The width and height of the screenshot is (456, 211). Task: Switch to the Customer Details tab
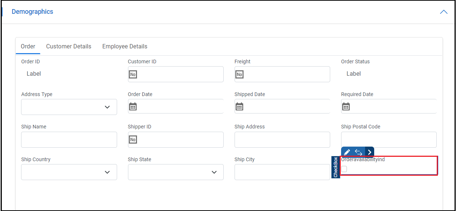69,47
